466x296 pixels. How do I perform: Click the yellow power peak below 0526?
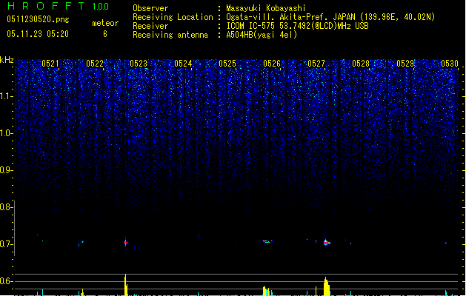[x=266, y=292]
